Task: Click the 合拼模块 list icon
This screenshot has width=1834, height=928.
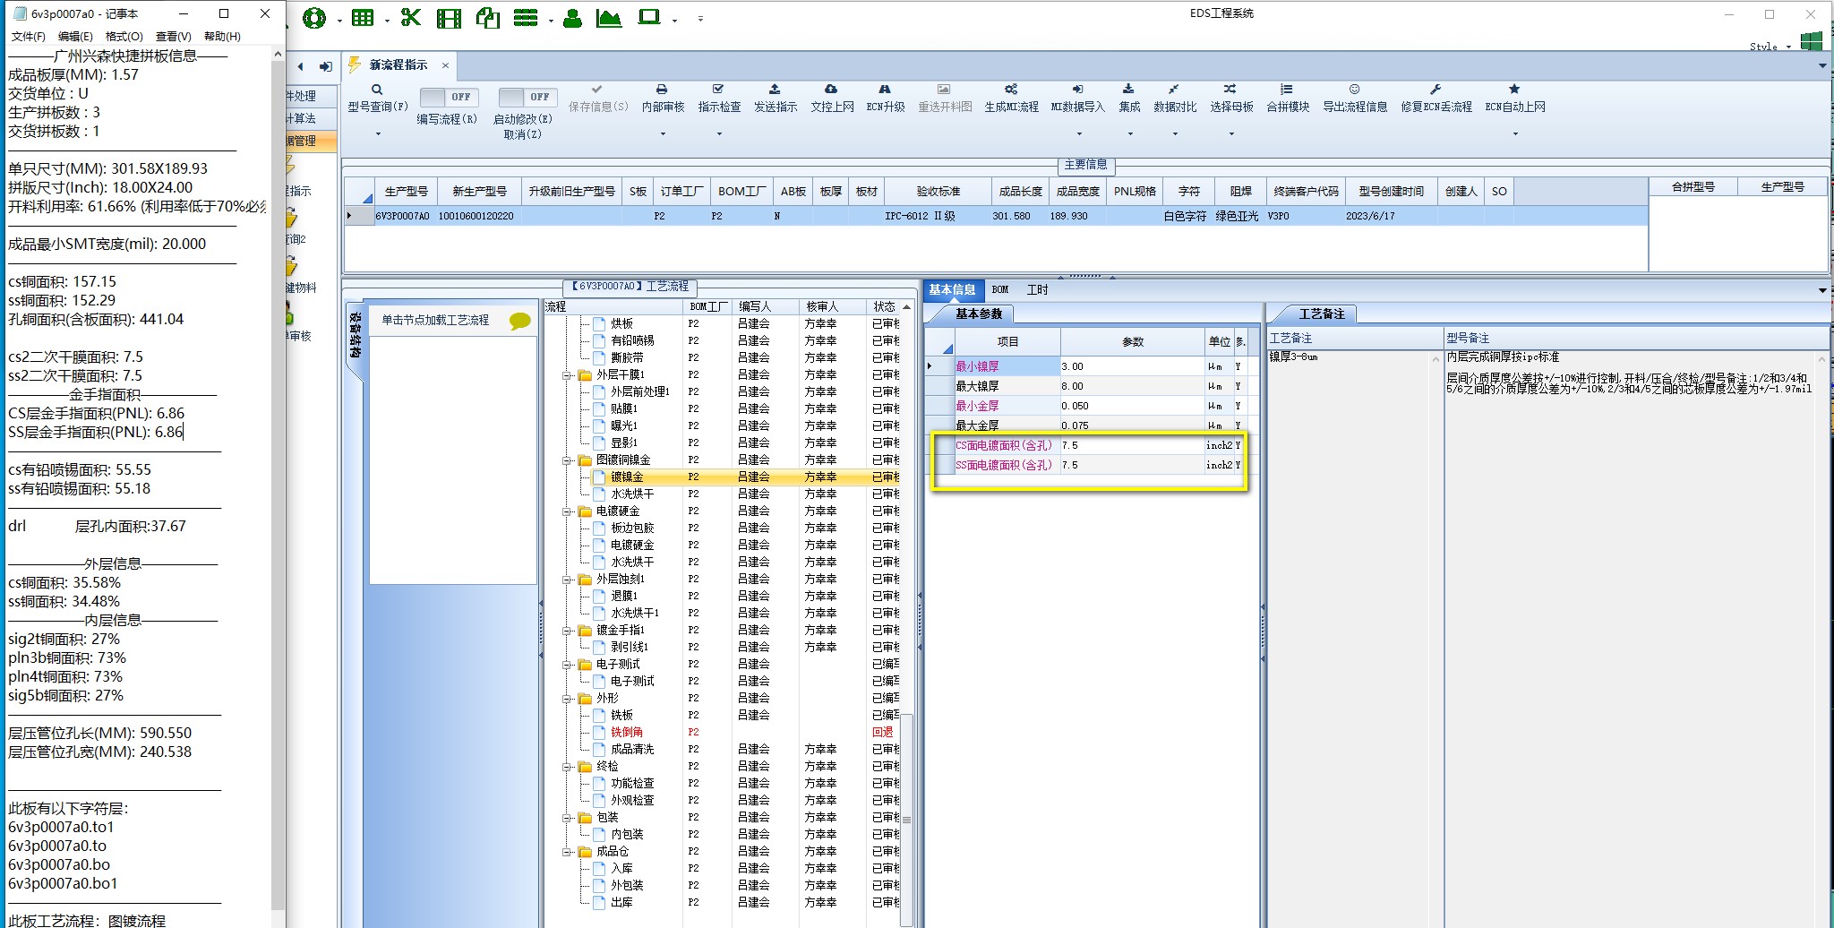Action: (x=1287, y=90)
